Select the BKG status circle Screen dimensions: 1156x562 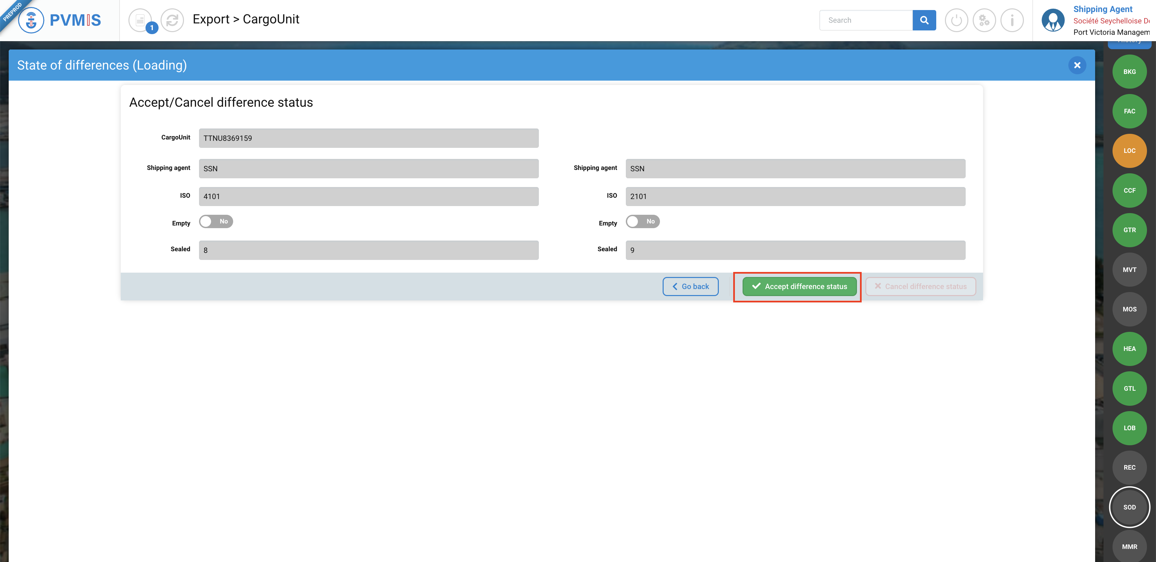[1129, 72]
